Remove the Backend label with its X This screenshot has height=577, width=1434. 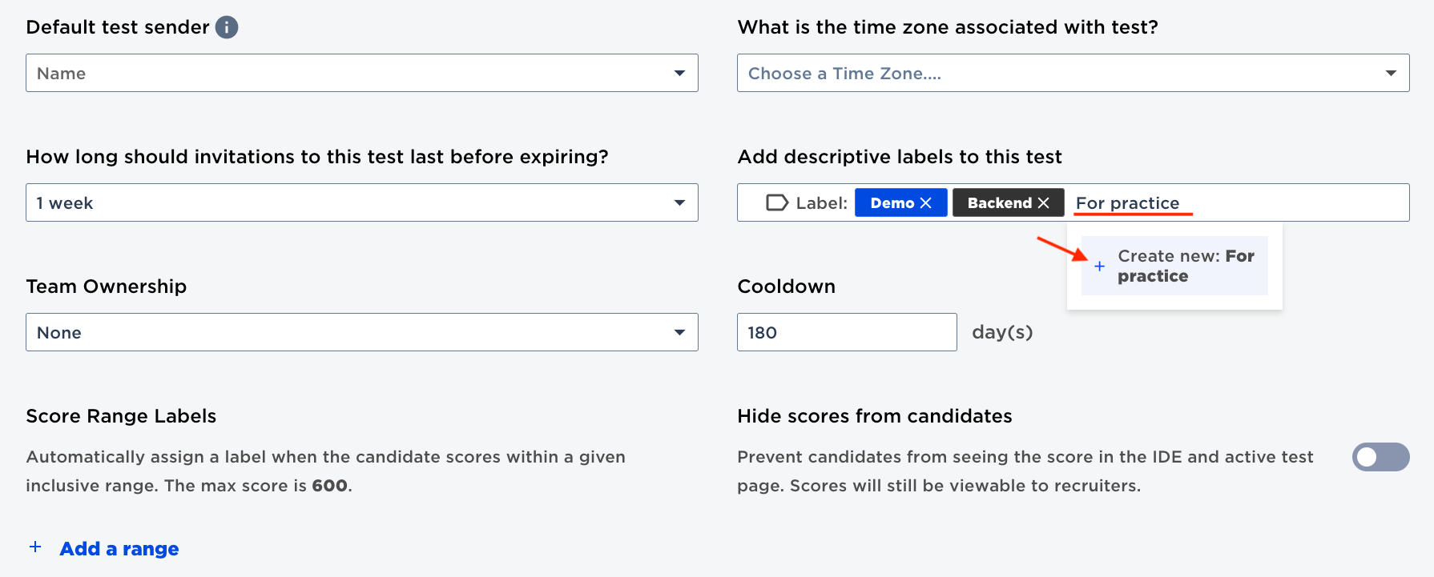1043,203
